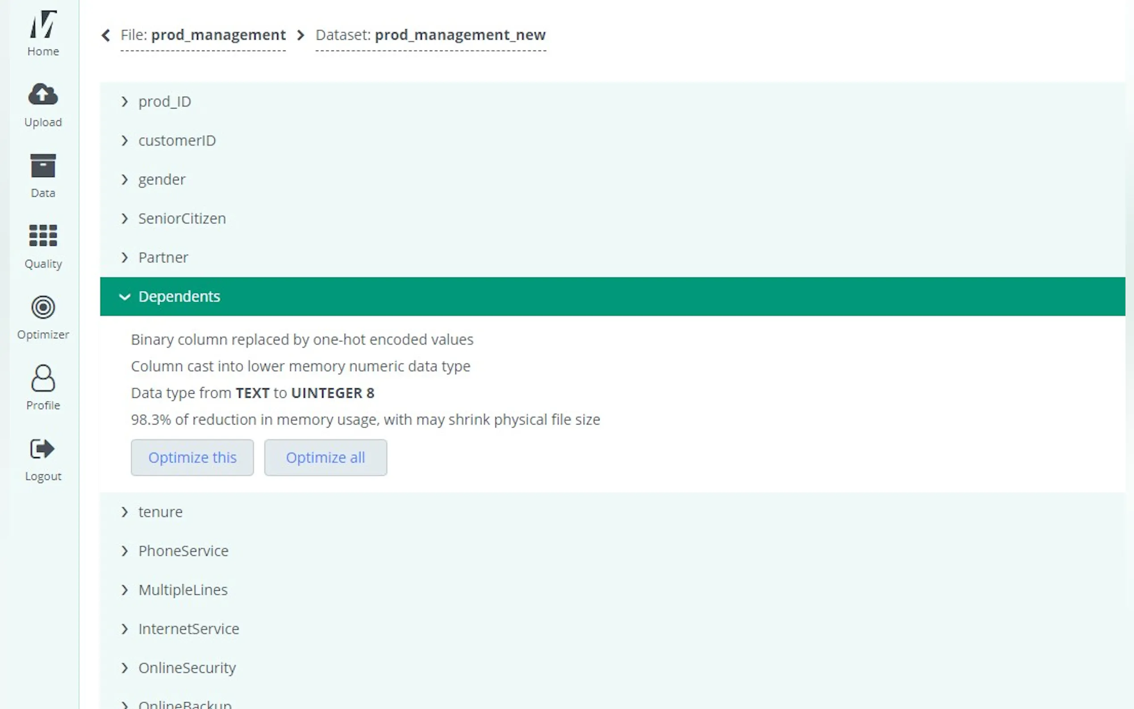The width and height of the screenshot is (1134, 709).
Task: Open the Upload cloud icon
Action: pyautogui.click(x=43, y=95)
